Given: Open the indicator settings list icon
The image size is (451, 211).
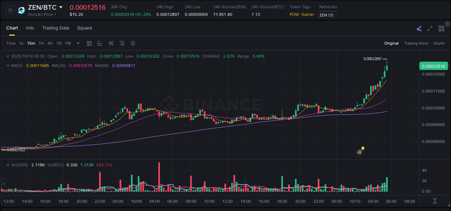Looking at the screenshot, I should [122, 43].
